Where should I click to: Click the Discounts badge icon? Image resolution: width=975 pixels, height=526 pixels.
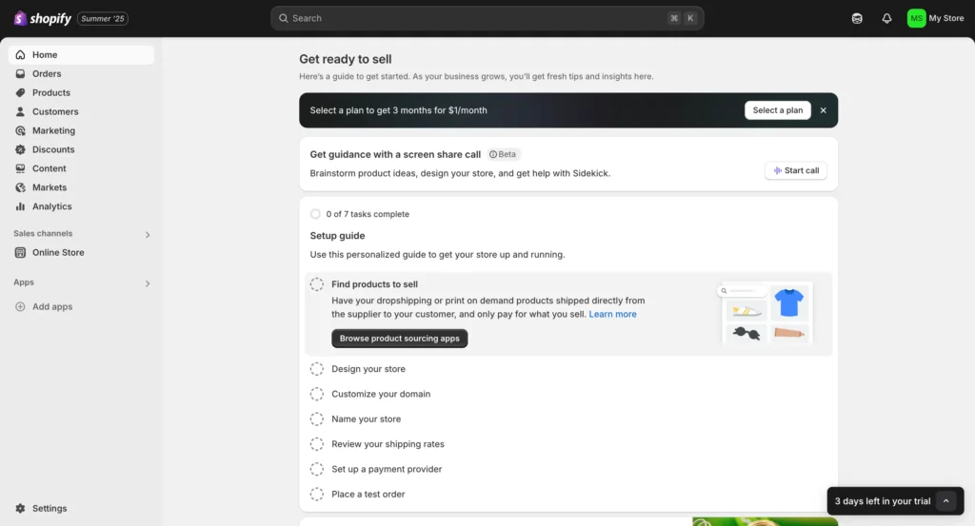pyautogui.click(x=21, y=149)
